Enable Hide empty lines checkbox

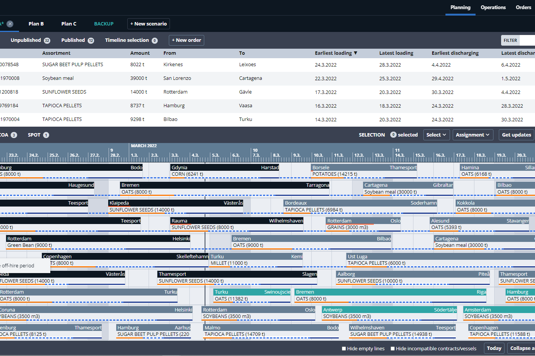344,348
